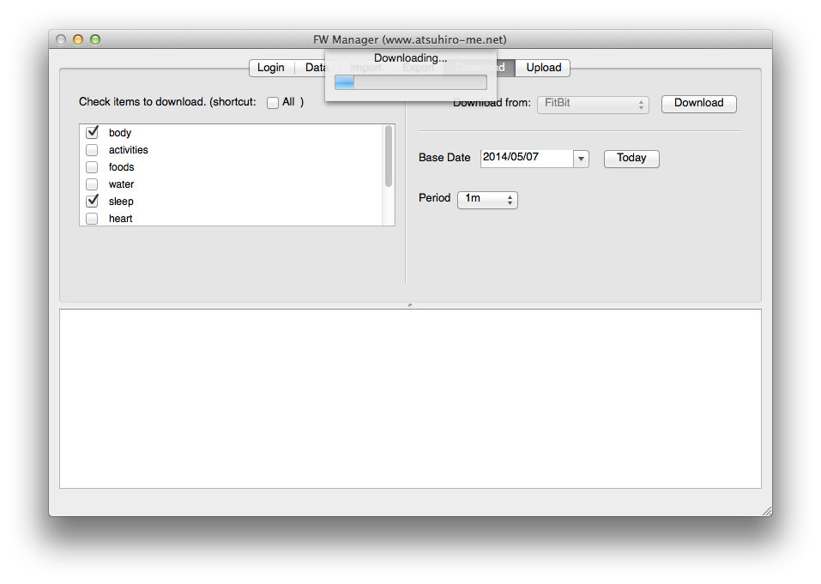Select the 'heart' list label
Viewport: 821px width, 584px height.
click(120, 219)
